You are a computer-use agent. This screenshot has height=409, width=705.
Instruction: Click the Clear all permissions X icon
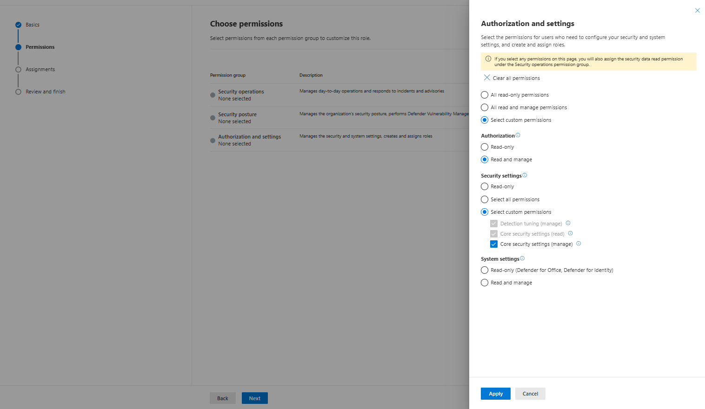coord(487,78)
